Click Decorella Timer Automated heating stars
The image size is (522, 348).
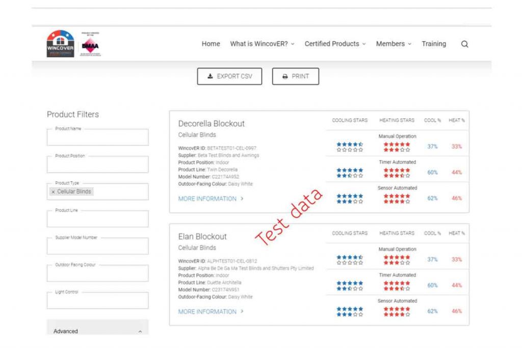coord(397,173)
